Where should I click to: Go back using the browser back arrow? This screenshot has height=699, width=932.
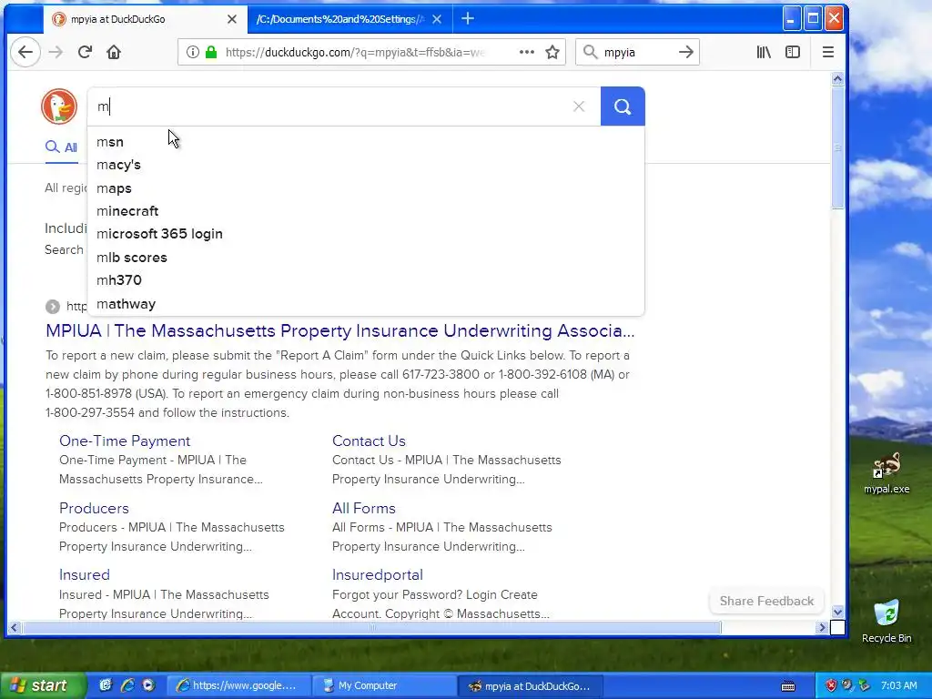pyautogui.click(x=25, y=52)
